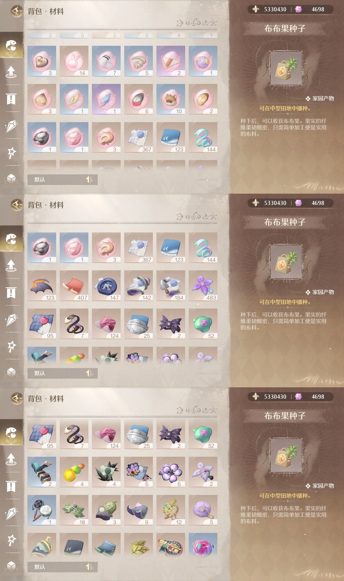Choose the blue button material showing 147
The height and width of the screenshot is (581, 344).
point(106,286)
